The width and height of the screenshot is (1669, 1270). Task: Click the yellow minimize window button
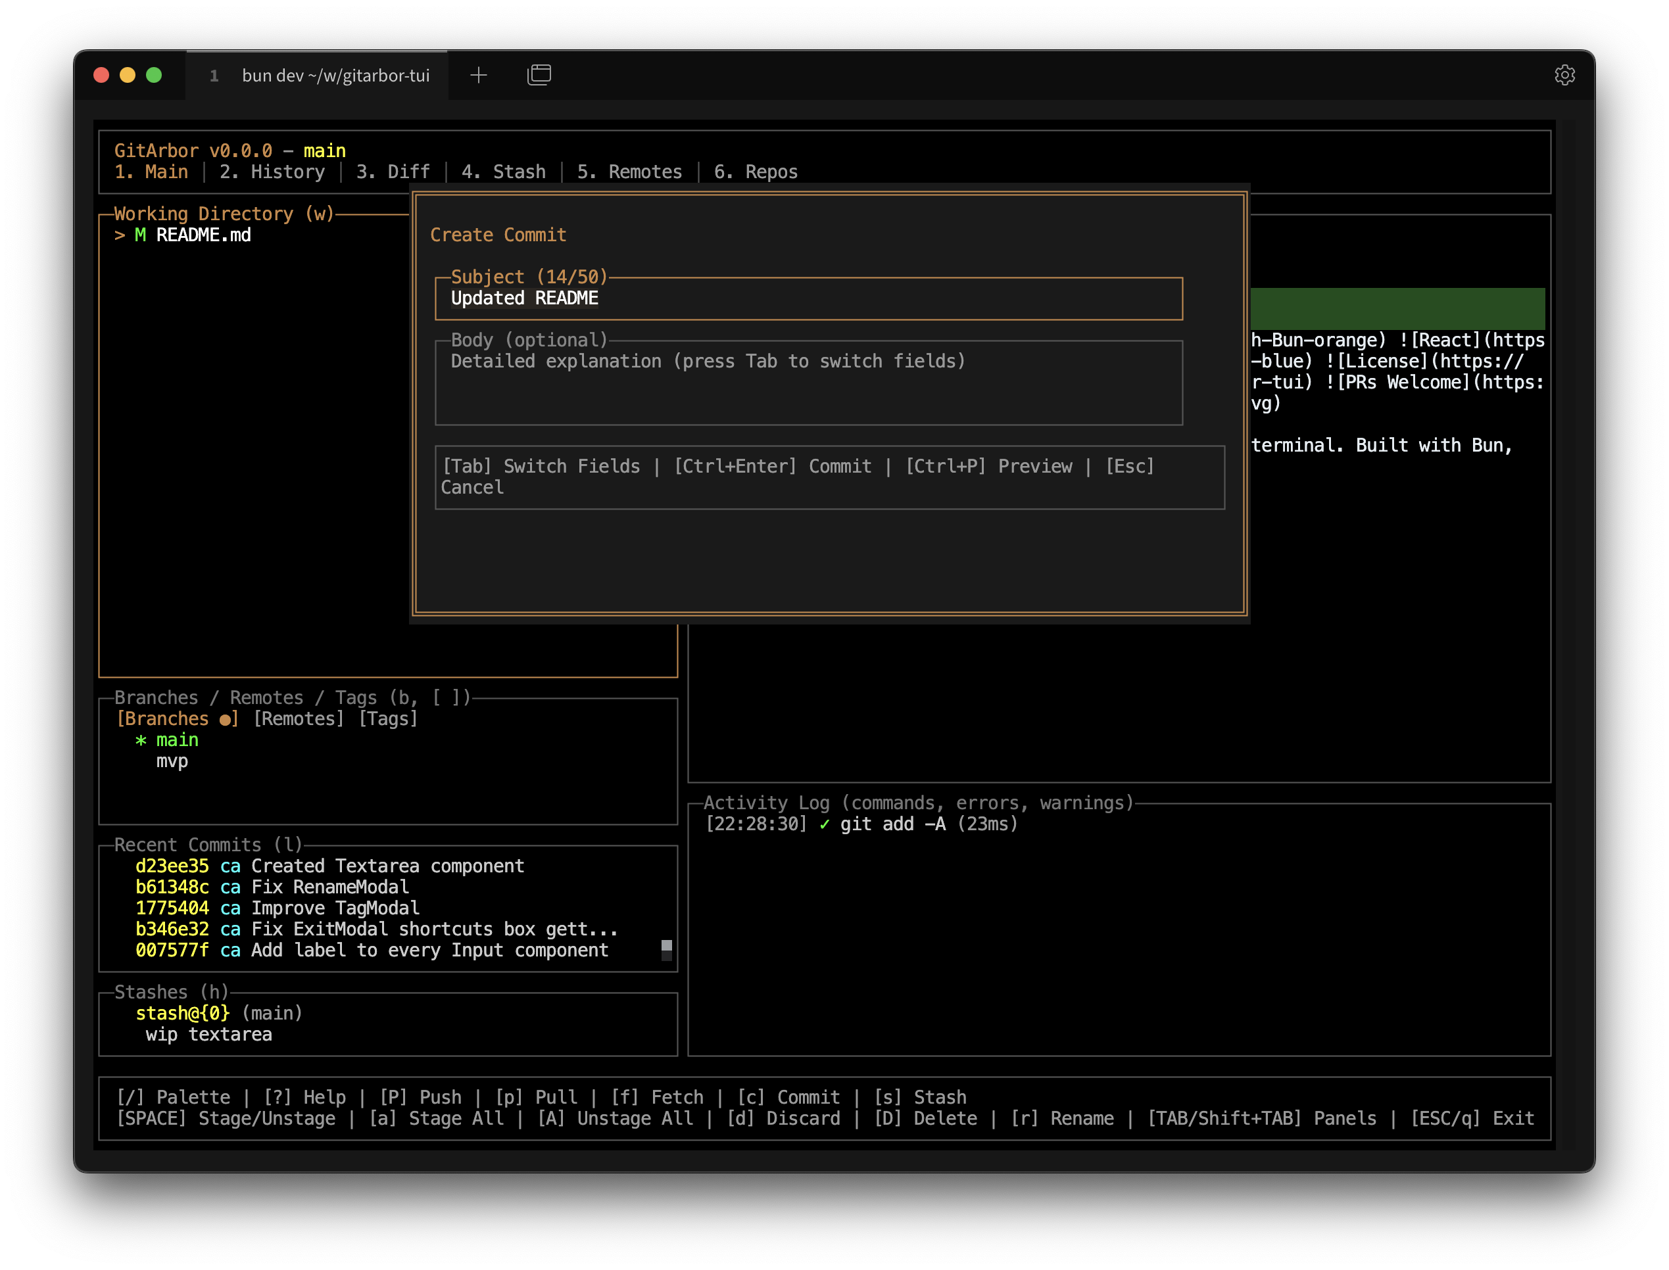pos(127,75)
